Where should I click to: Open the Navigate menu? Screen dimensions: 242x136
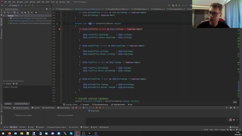[x=20, y=2]
